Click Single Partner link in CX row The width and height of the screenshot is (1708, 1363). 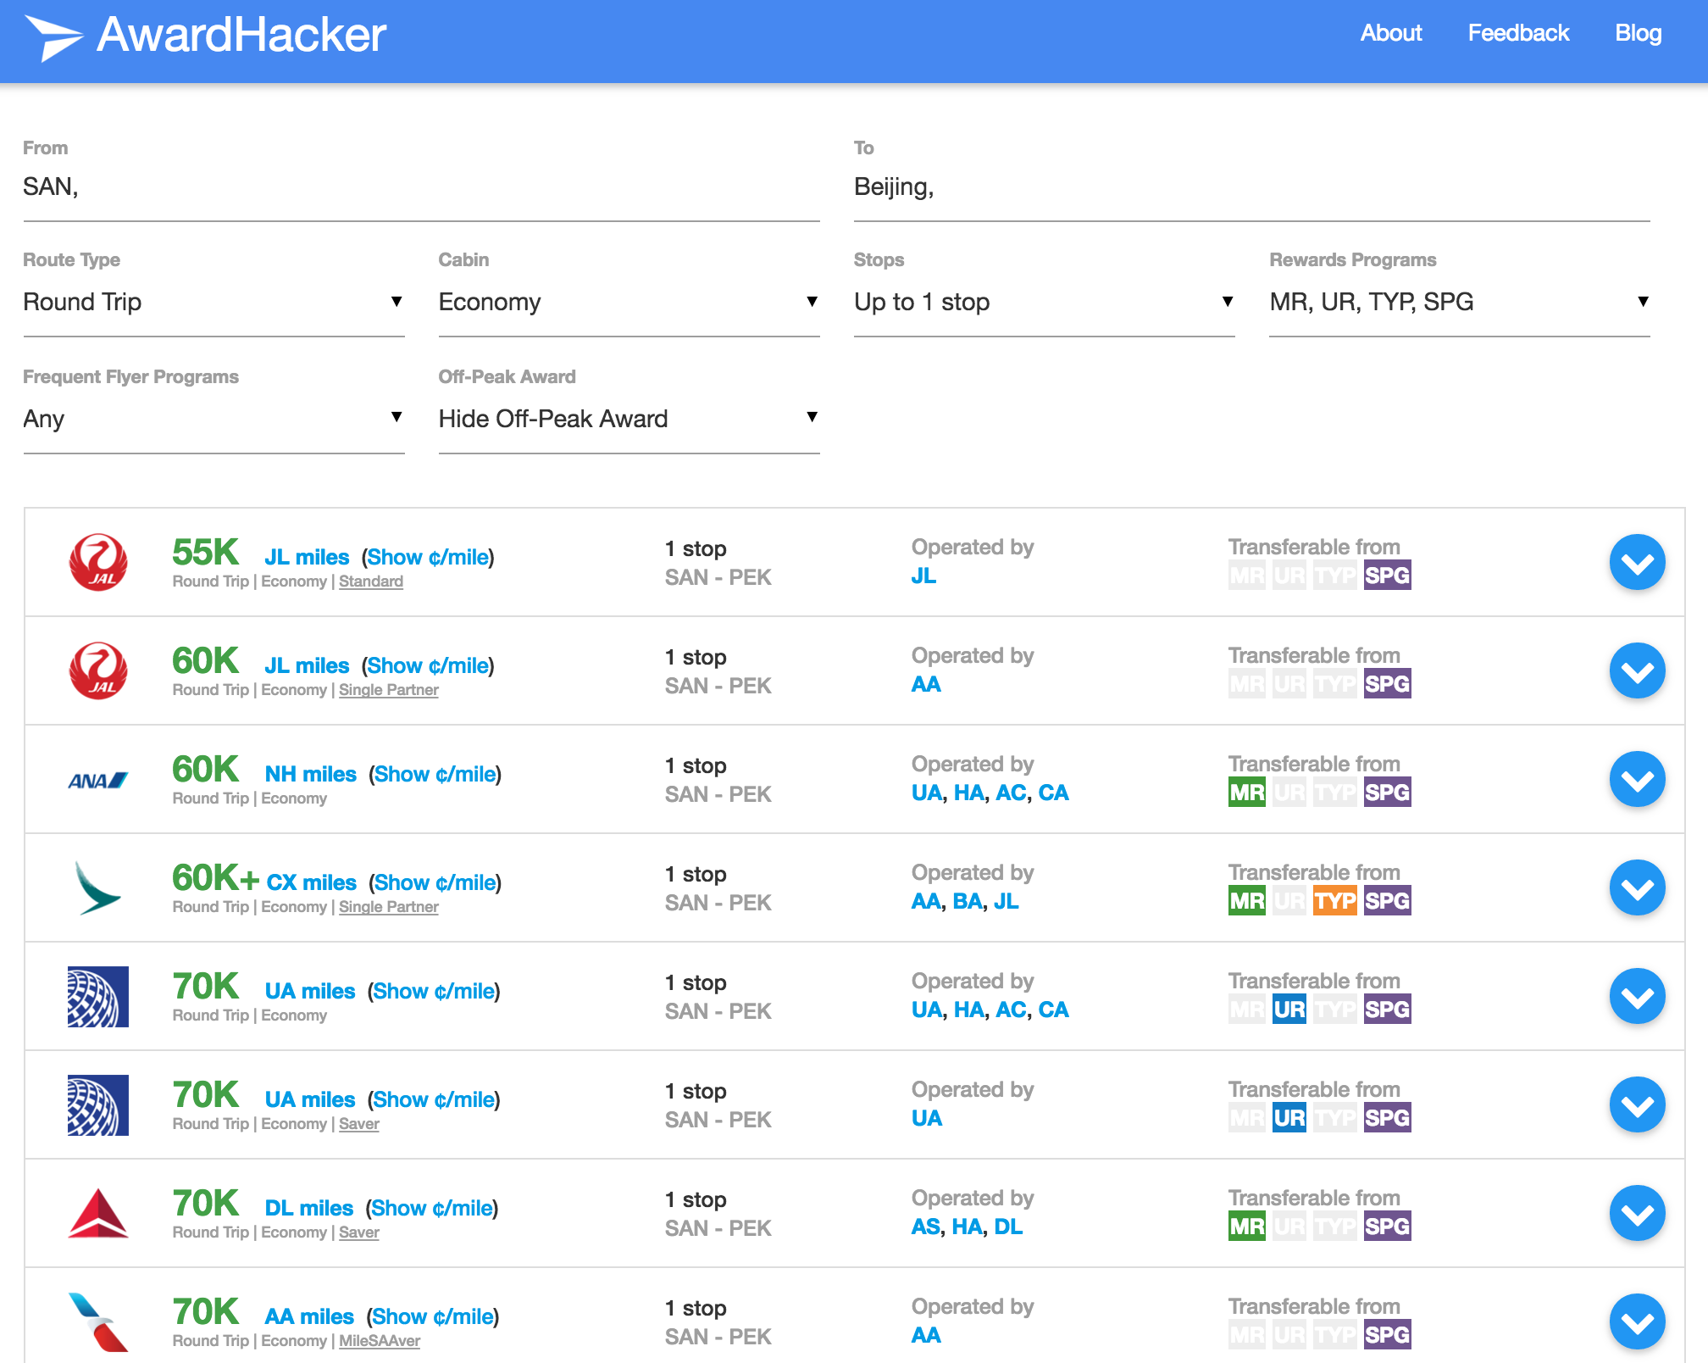point(389,907)
